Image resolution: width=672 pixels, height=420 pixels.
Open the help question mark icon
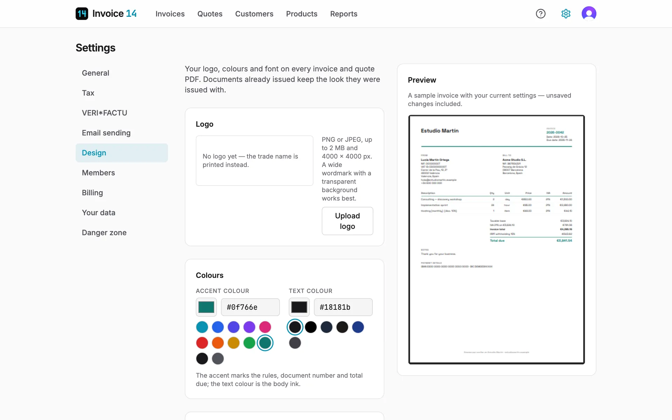point(541,14)
